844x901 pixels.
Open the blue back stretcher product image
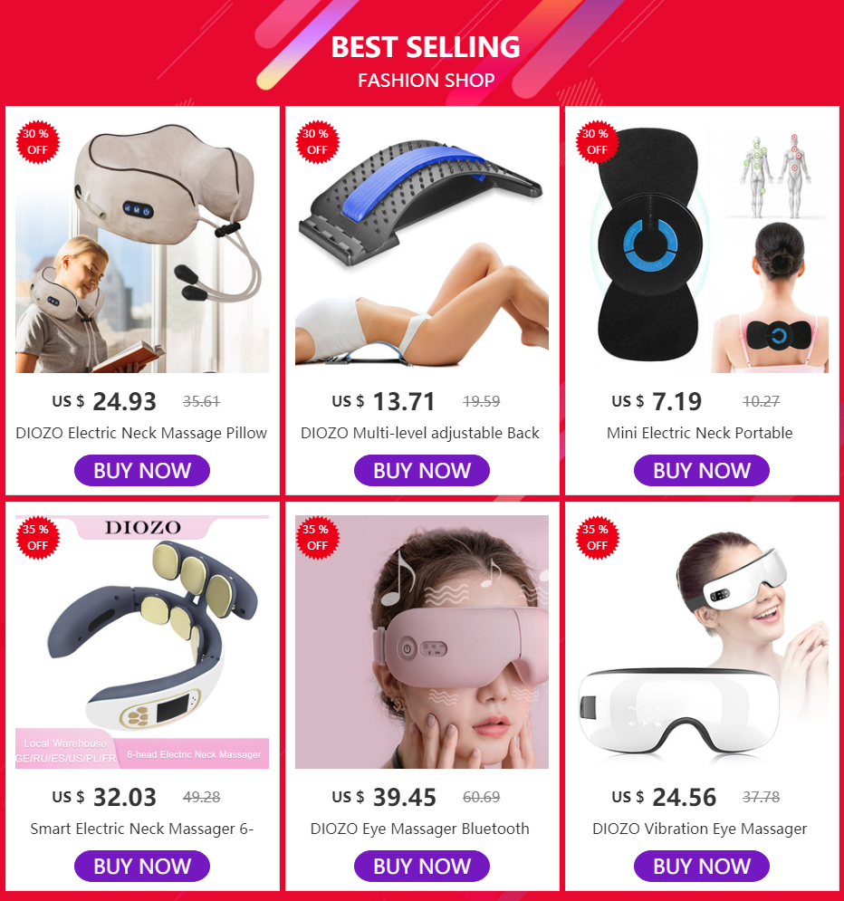(422, 246)
